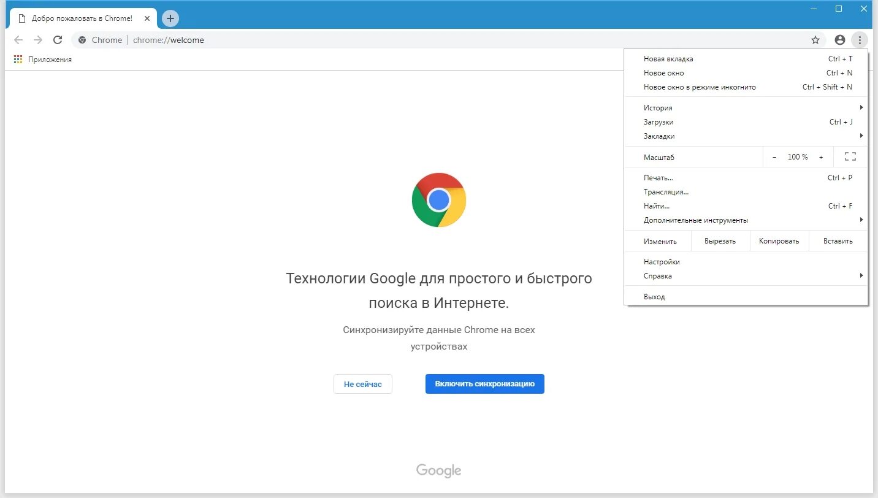Click "Вырезать" in the edit row
Viewport: 878px width, 498px height.
[720, 241]
